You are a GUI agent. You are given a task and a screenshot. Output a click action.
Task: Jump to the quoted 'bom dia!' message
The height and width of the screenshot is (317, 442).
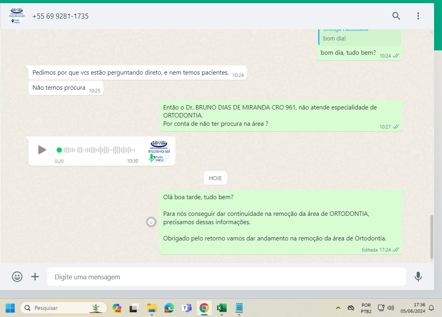359,37
